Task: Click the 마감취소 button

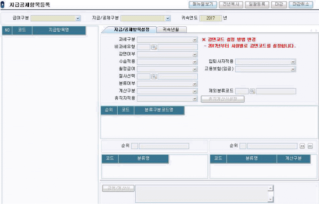Action: pyautogui.click(x=301, y=4)
